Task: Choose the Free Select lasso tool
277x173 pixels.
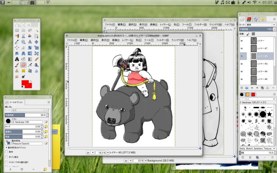Action: [30, 30]
